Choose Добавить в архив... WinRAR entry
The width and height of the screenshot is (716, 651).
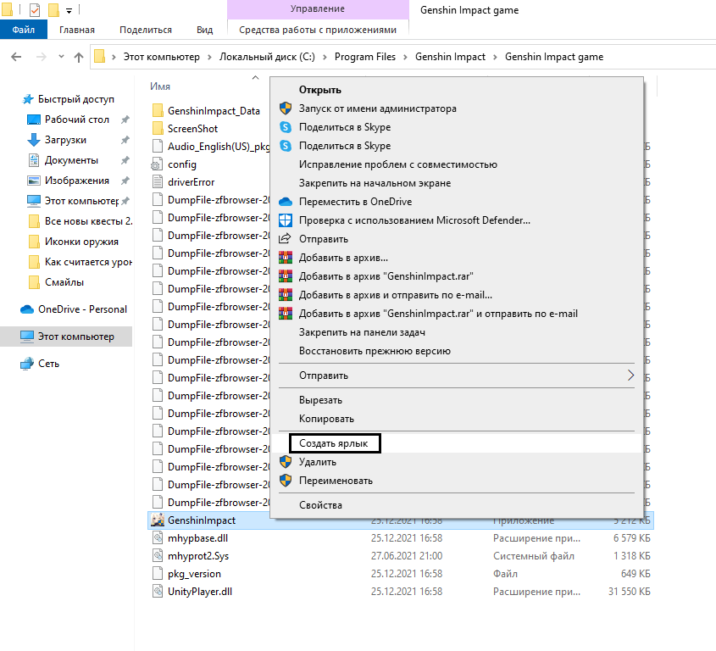[343, 258]
